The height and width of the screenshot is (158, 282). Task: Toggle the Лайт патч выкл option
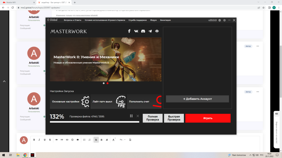coord(108,102)
